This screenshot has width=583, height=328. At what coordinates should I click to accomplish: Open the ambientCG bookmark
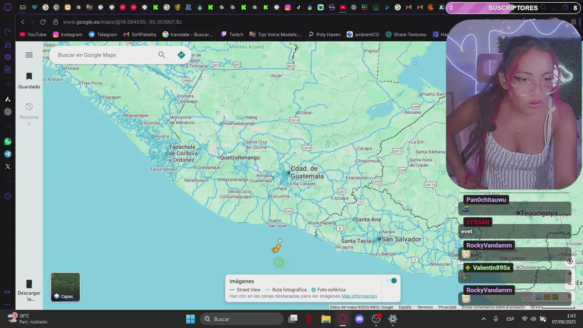point(363,35)
